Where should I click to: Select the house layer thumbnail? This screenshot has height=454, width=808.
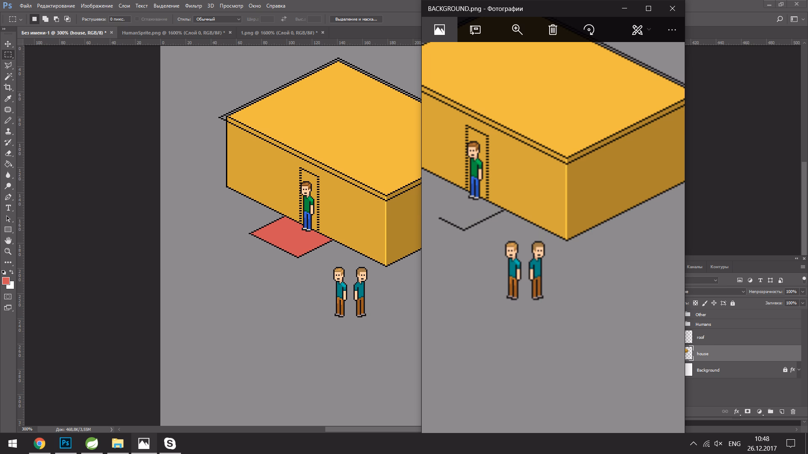689,354
